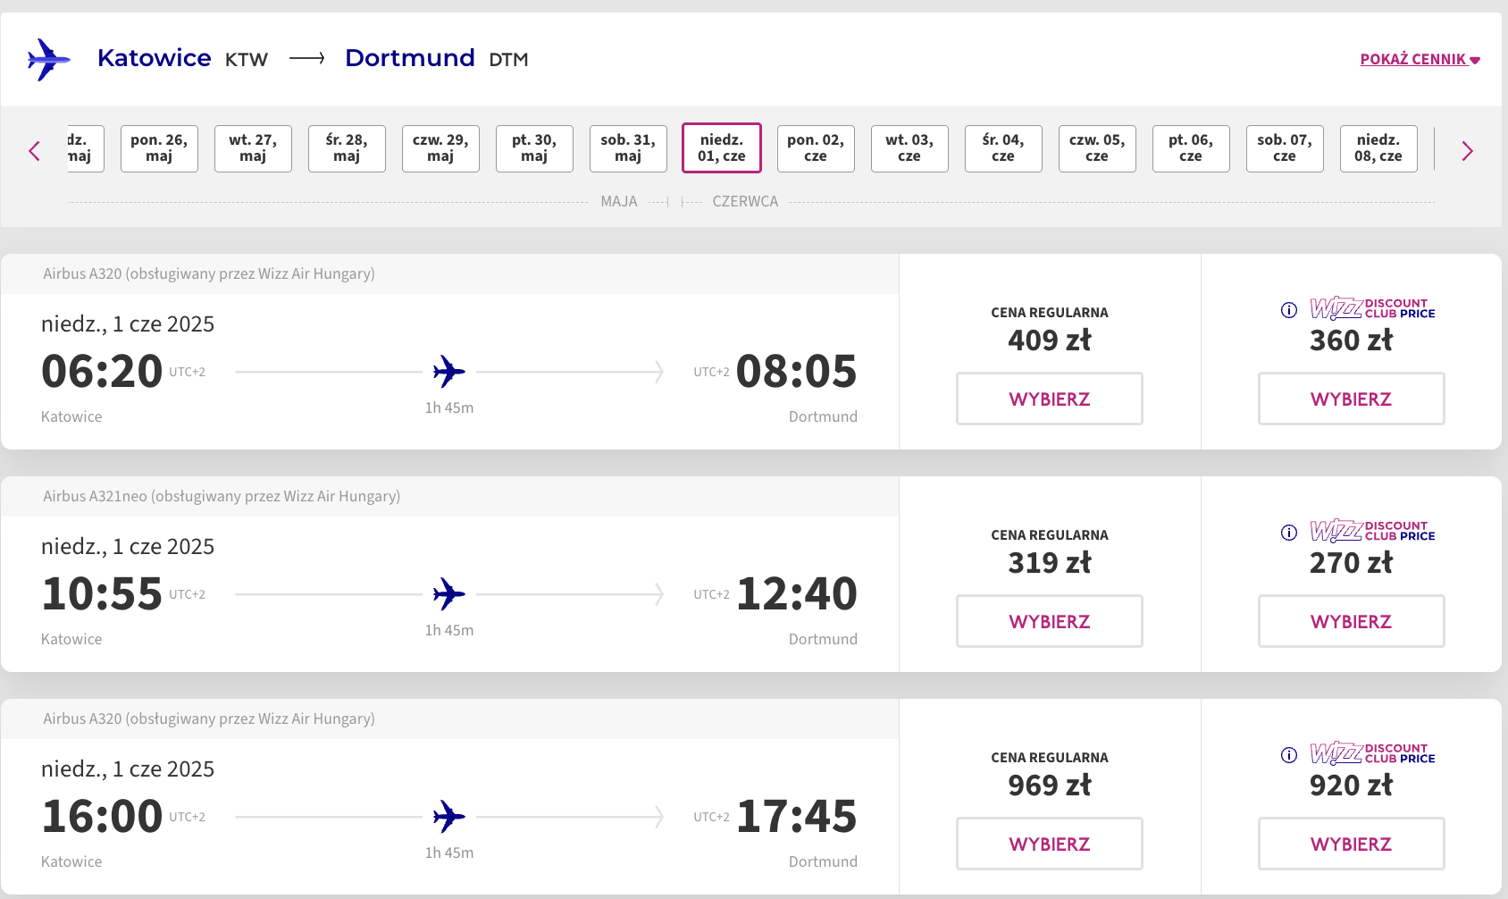Select 920 zł discount club WYBIERZ button
The width and height of the screenshot is (1508, 899).
point(1352,844)
